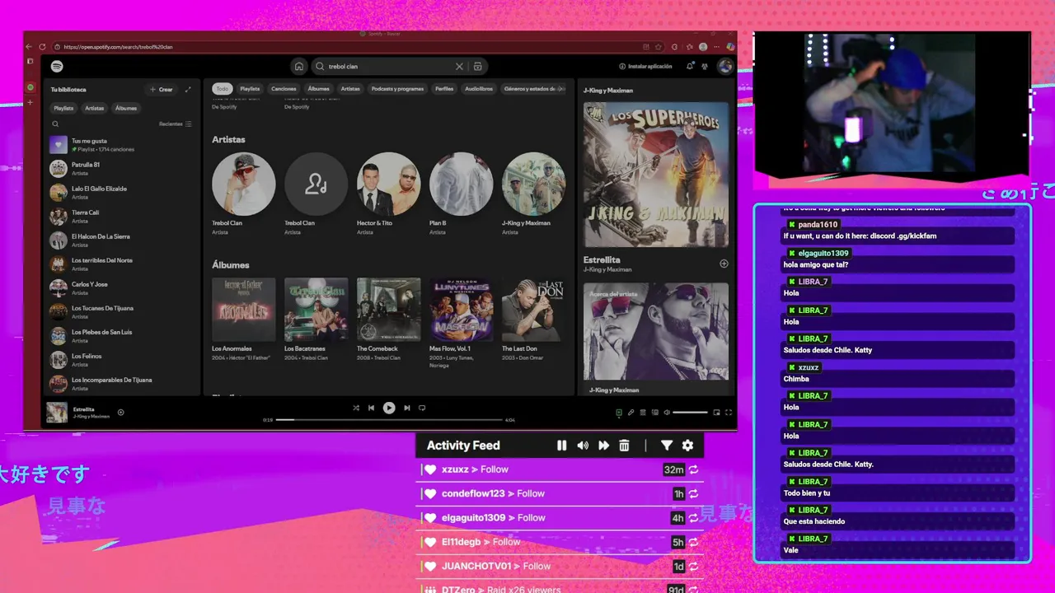Viewport: 1055px width, 593px height.
Task: Enter Spotify full screen mode
Action: pos(728,412)
